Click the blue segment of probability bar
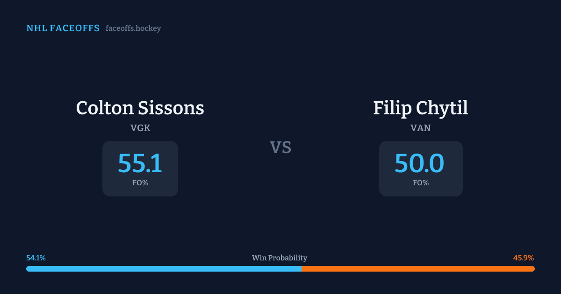The height and width of the screenshot is (294, 561). tap(164, 269)
